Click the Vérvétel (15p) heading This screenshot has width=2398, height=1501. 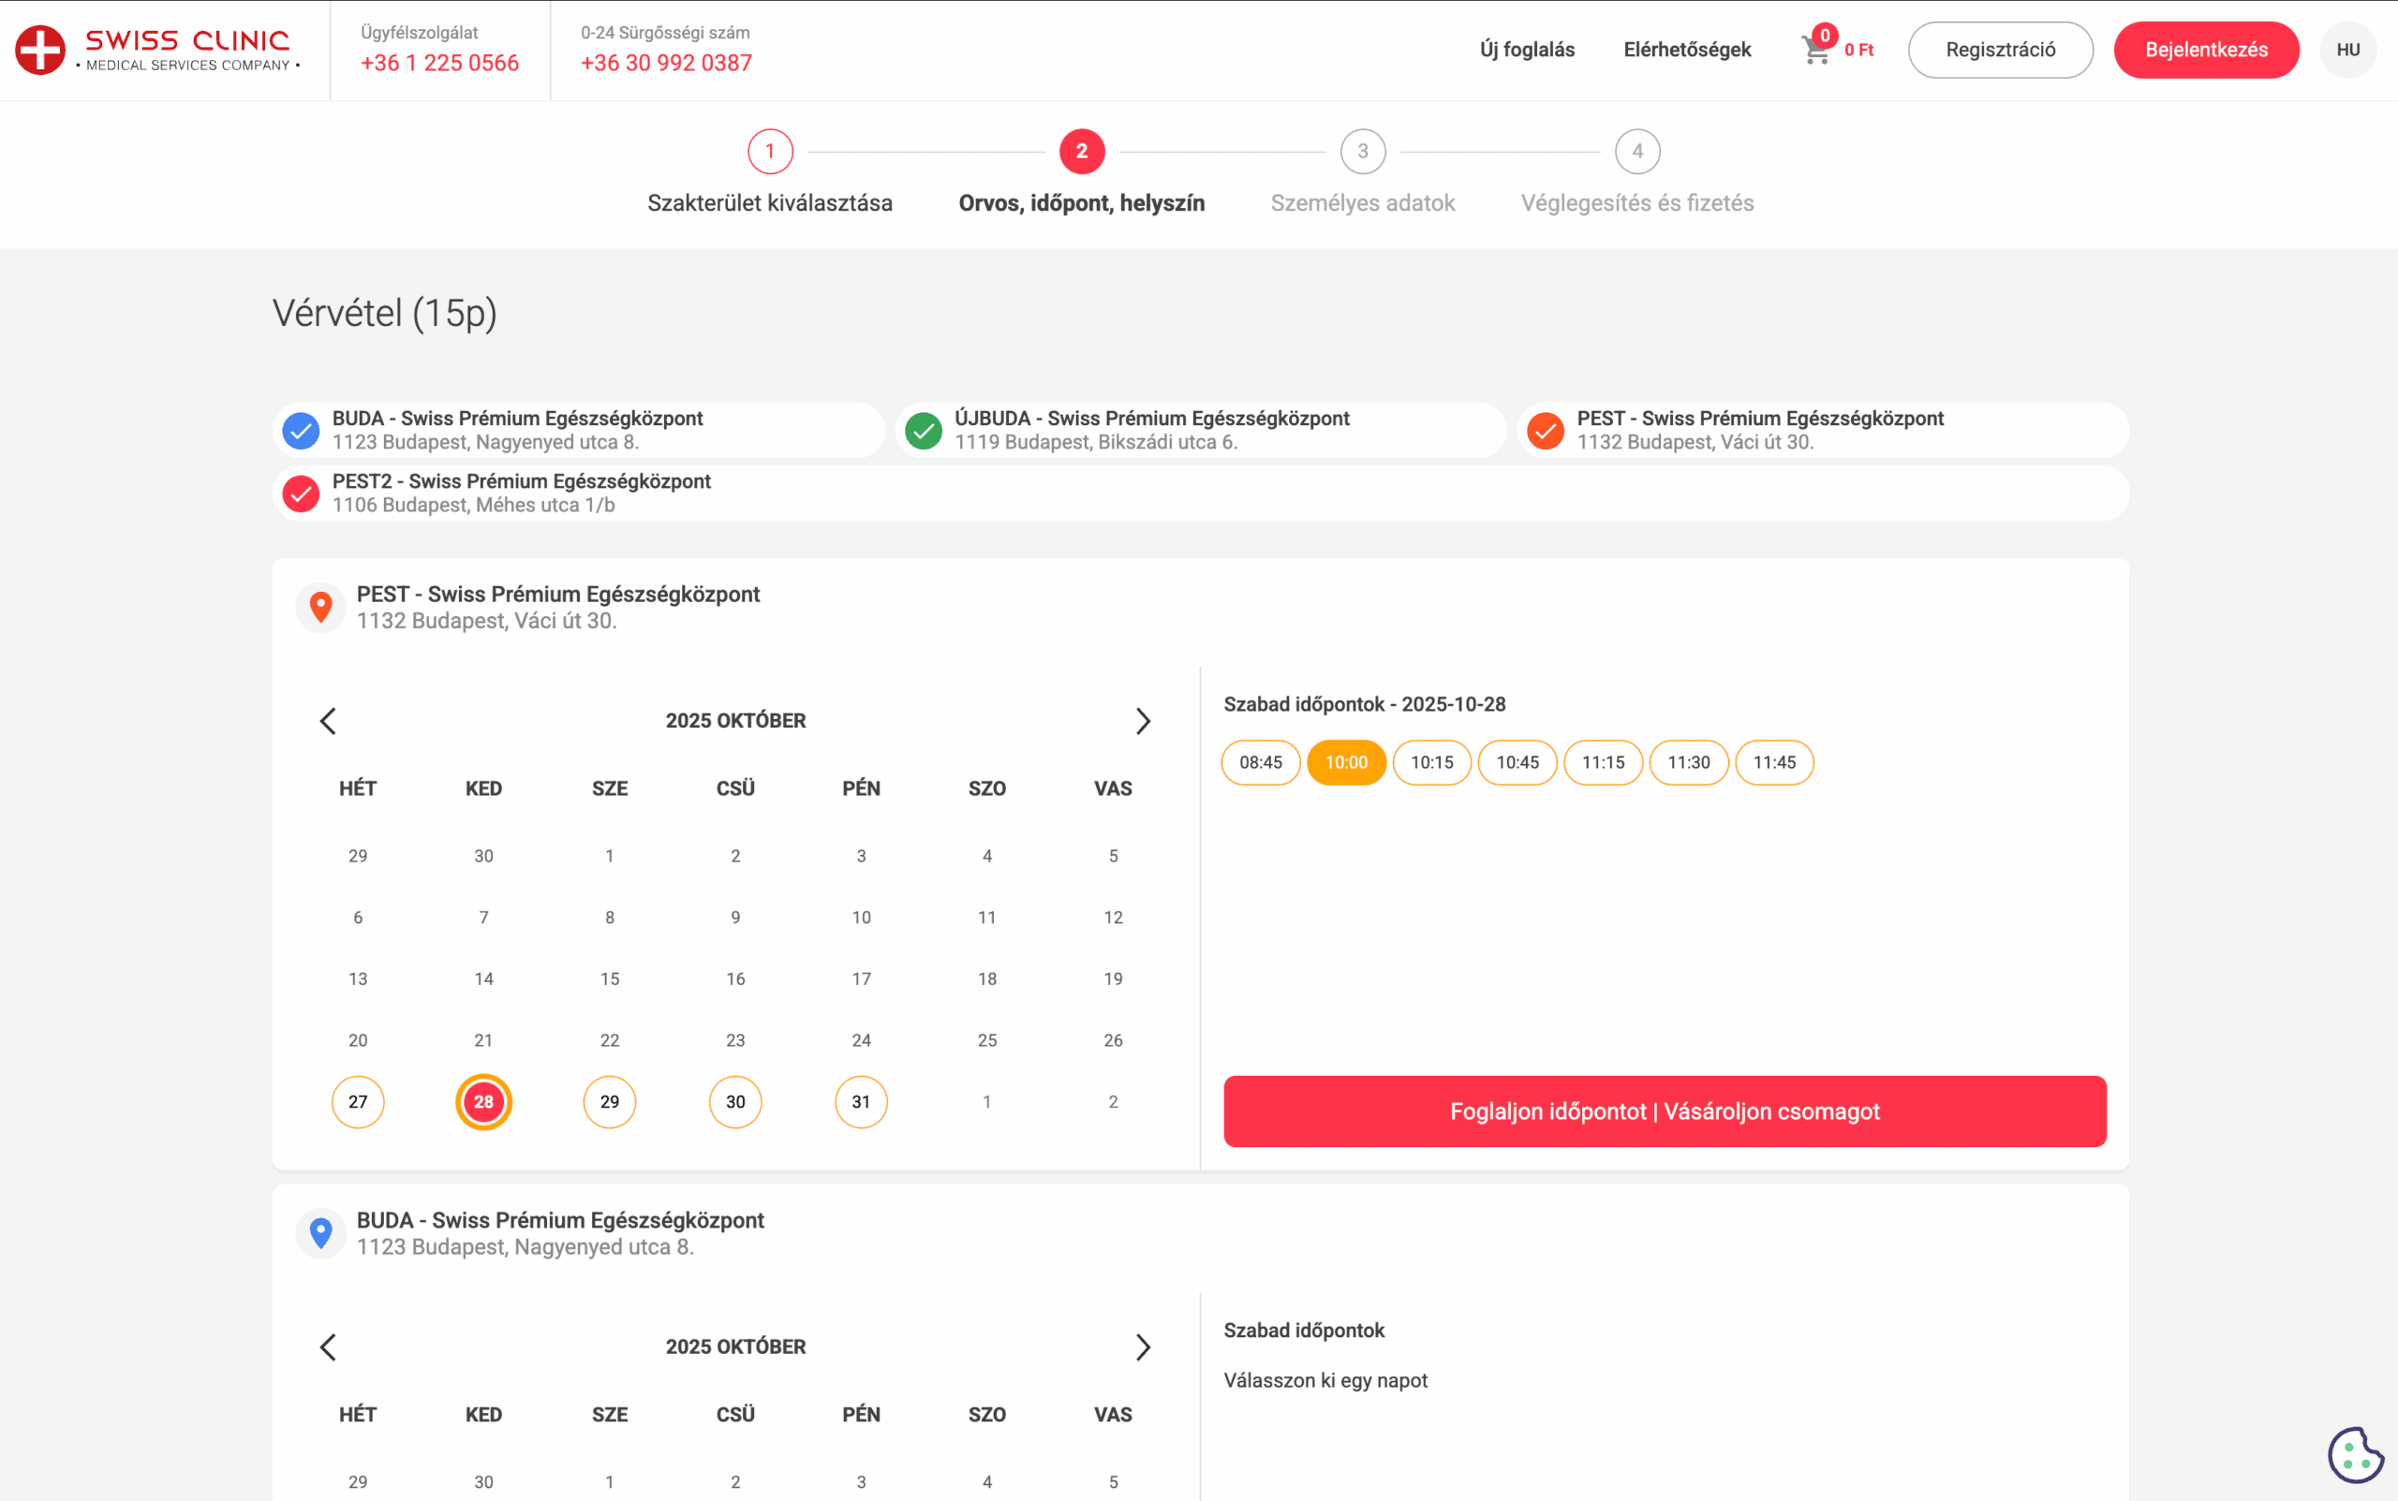point(384,314)
